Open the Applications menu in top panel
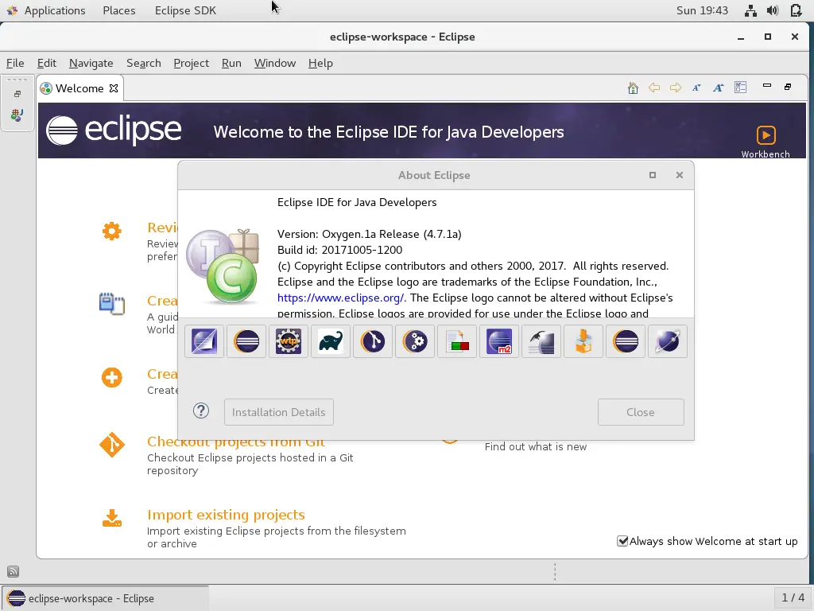 (54, 10)
